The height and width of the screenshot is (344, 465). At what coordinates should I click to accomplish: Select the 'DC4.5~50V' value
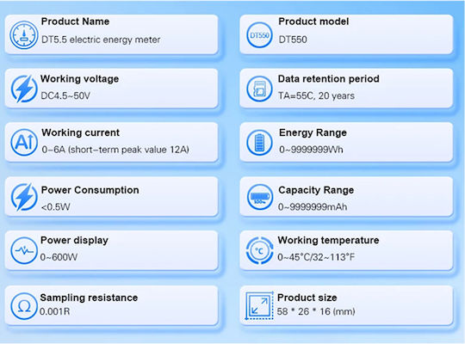click(65, 95)
